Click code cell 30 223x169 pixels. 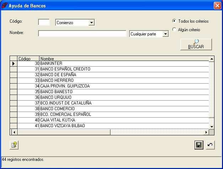click(28, 63)
